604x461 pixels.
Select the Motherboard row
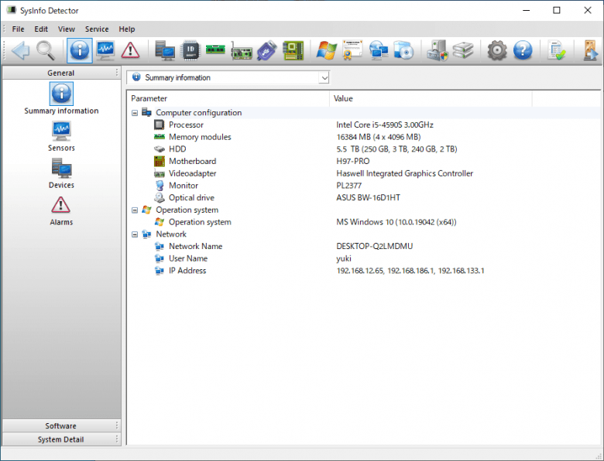(x=363, y=161)
